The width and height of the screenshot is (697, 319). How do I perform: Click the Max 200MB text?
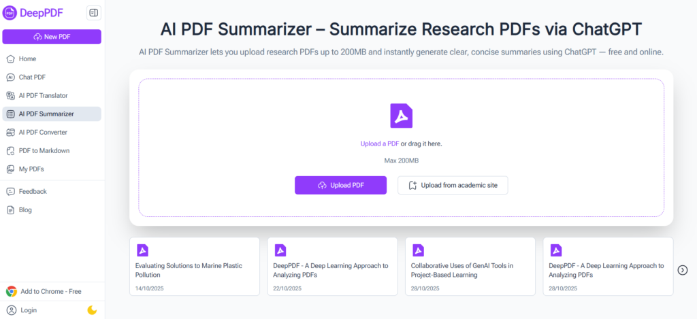402,160
